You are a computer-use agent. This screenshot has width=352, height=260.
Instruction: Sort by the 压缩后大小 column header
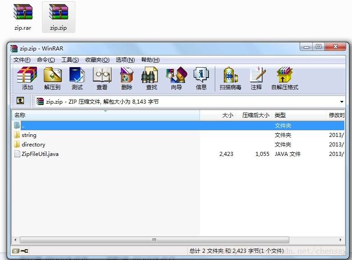pyautogui.click(x=254, y=115)
